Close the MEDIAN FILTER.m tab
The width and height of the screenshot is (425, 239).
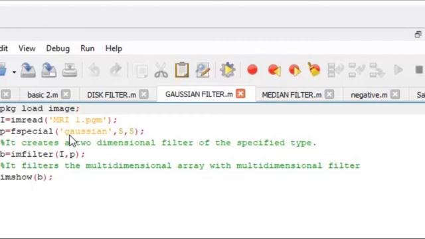pos(329,94)
